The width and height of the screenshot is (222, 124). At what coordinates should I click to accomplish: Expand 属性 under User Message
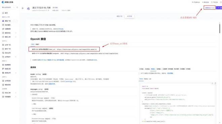[34, 114]
